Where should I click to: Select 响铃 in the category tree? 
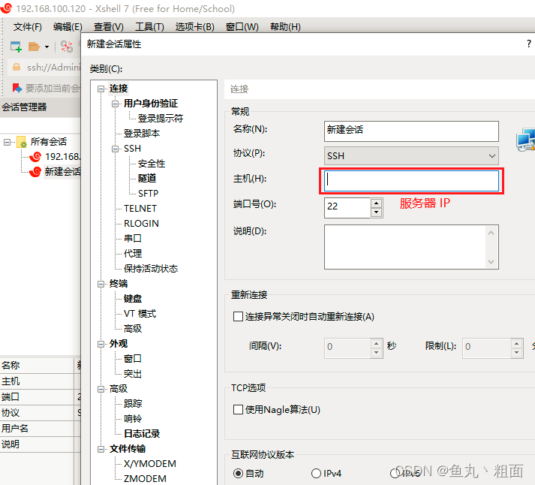[133, 419]
